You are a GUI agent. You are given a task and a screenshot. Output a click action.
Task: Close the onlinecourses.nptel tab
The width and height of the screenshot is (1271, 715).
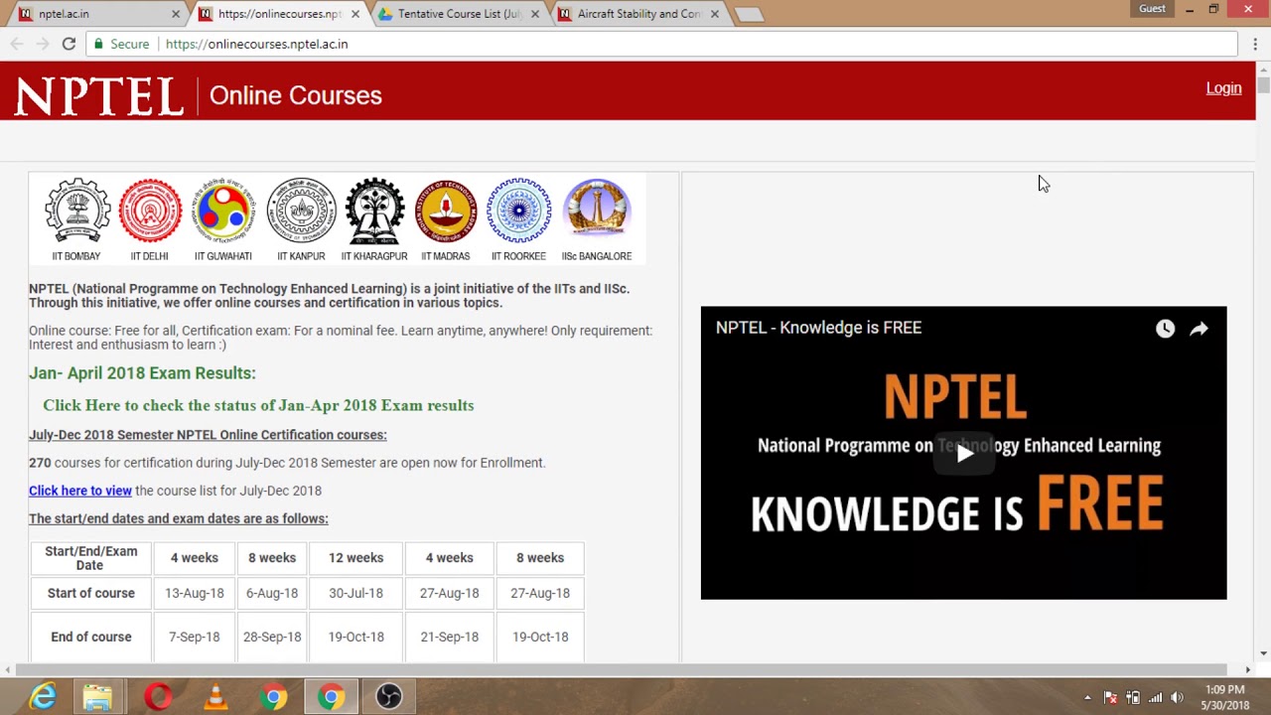tap(355, 14)
